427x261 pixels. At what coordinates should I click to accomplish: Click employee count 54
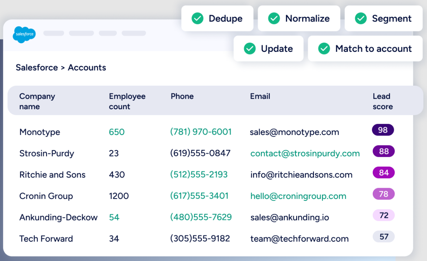tap(114, 217)
